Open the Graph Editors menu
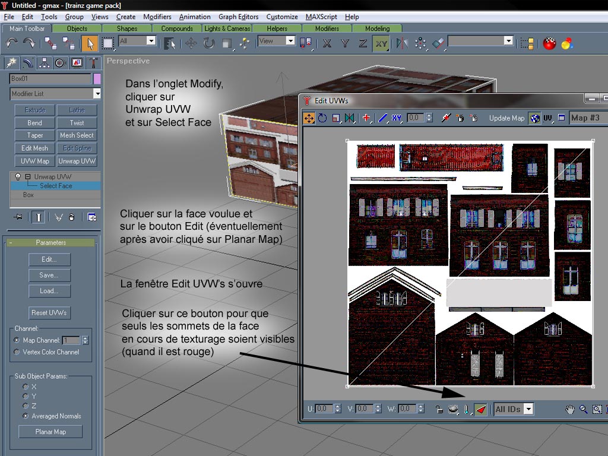 coord(239,17)
